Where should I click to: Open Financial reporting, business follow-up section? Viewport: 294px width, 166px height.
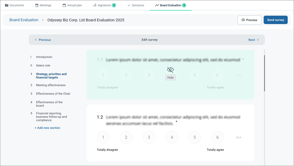point(51,117)
